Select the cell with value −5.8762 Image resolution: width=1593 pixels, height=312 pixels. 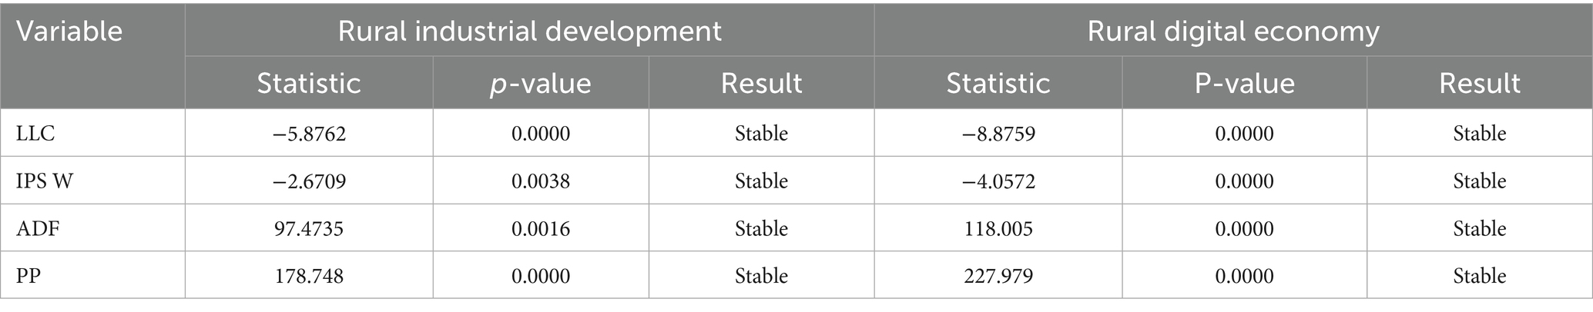coord(309,133)
